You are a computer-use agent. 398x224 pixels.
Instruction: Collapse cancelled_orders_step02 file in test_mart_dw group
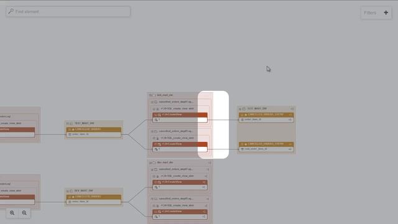point(152,131)
